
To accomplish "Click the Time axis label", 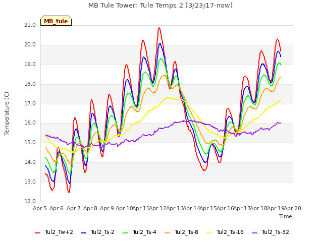I will (286, 216).
